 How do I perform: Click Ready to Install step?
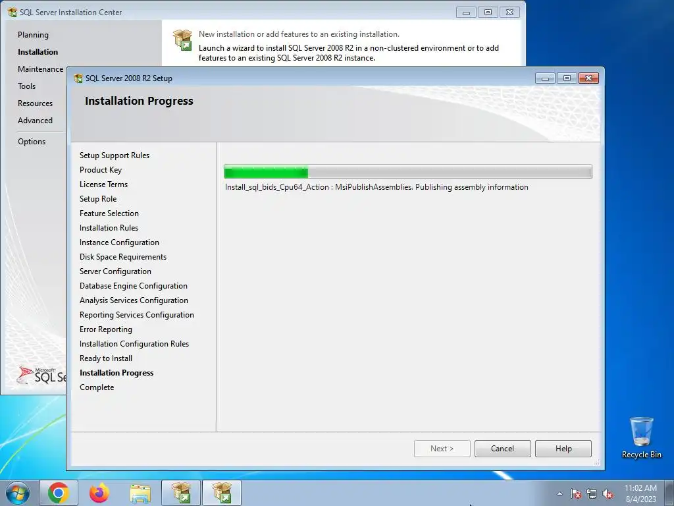click(x=106, y=358)
